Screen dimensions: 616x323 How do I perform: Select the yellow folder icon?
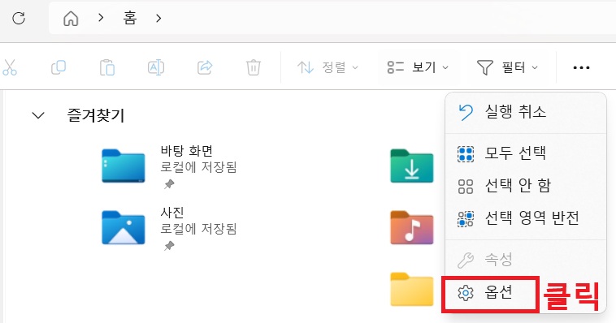412,289
